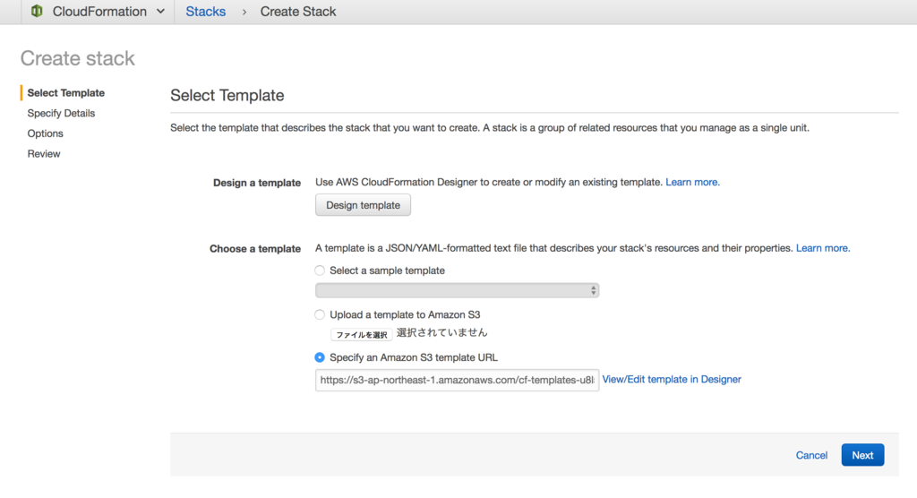Open View/Edit template in Designer link
The width and height of the screenshot is (917, 498).
672,379
